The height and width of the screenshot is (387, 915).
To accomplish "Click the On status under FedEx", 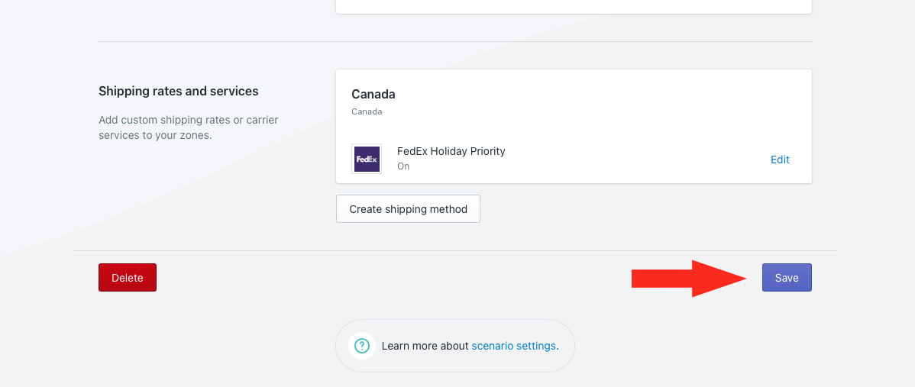I will pos(403,166).
